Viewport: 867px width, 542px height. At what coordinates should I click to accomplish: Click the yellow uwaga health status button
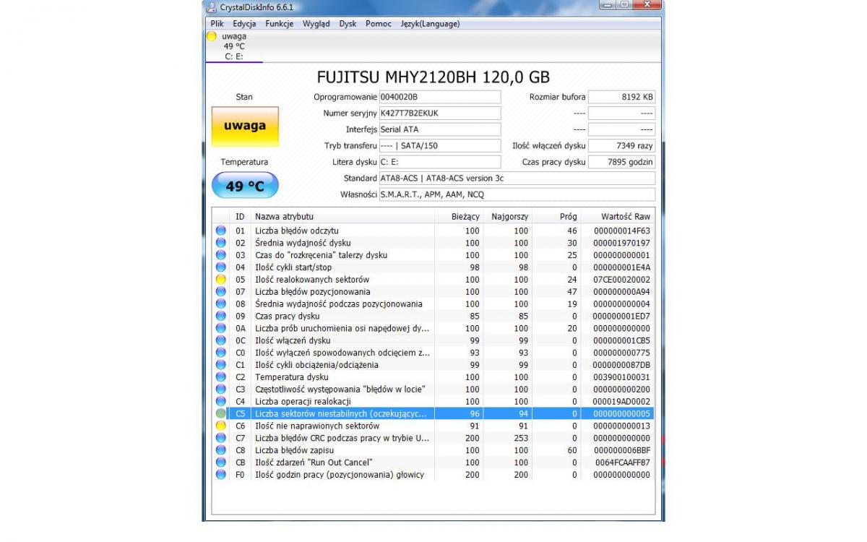[245, 126]
